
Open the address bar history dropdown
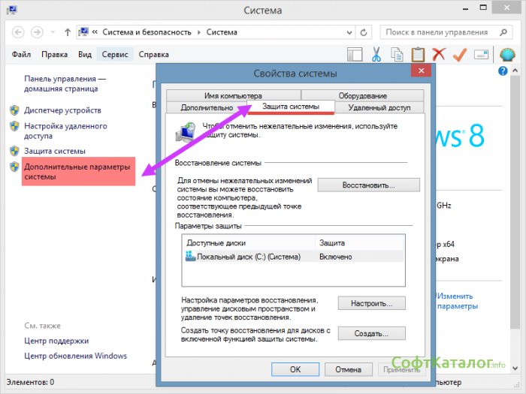(x=350, y=32)
